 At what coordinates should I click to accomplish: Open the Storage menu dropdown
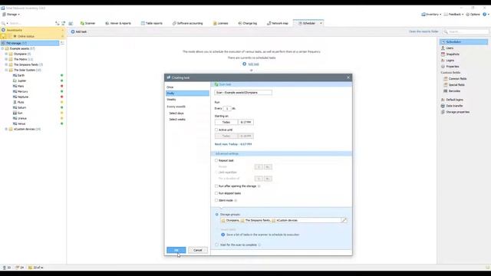coord(11,15)
